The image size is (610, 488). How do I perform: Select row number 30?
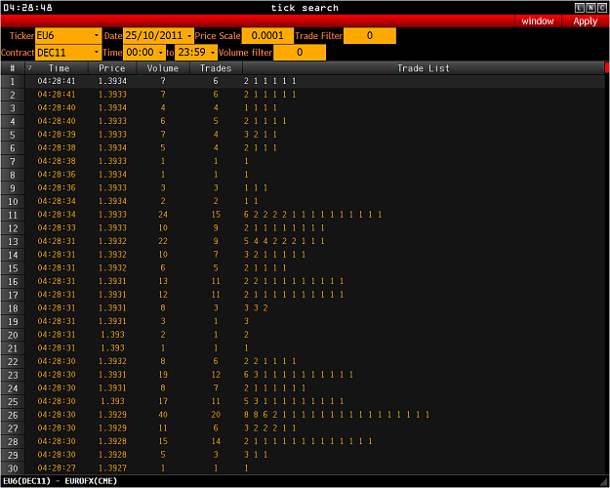pyautogui.click(x=13, y=468)
